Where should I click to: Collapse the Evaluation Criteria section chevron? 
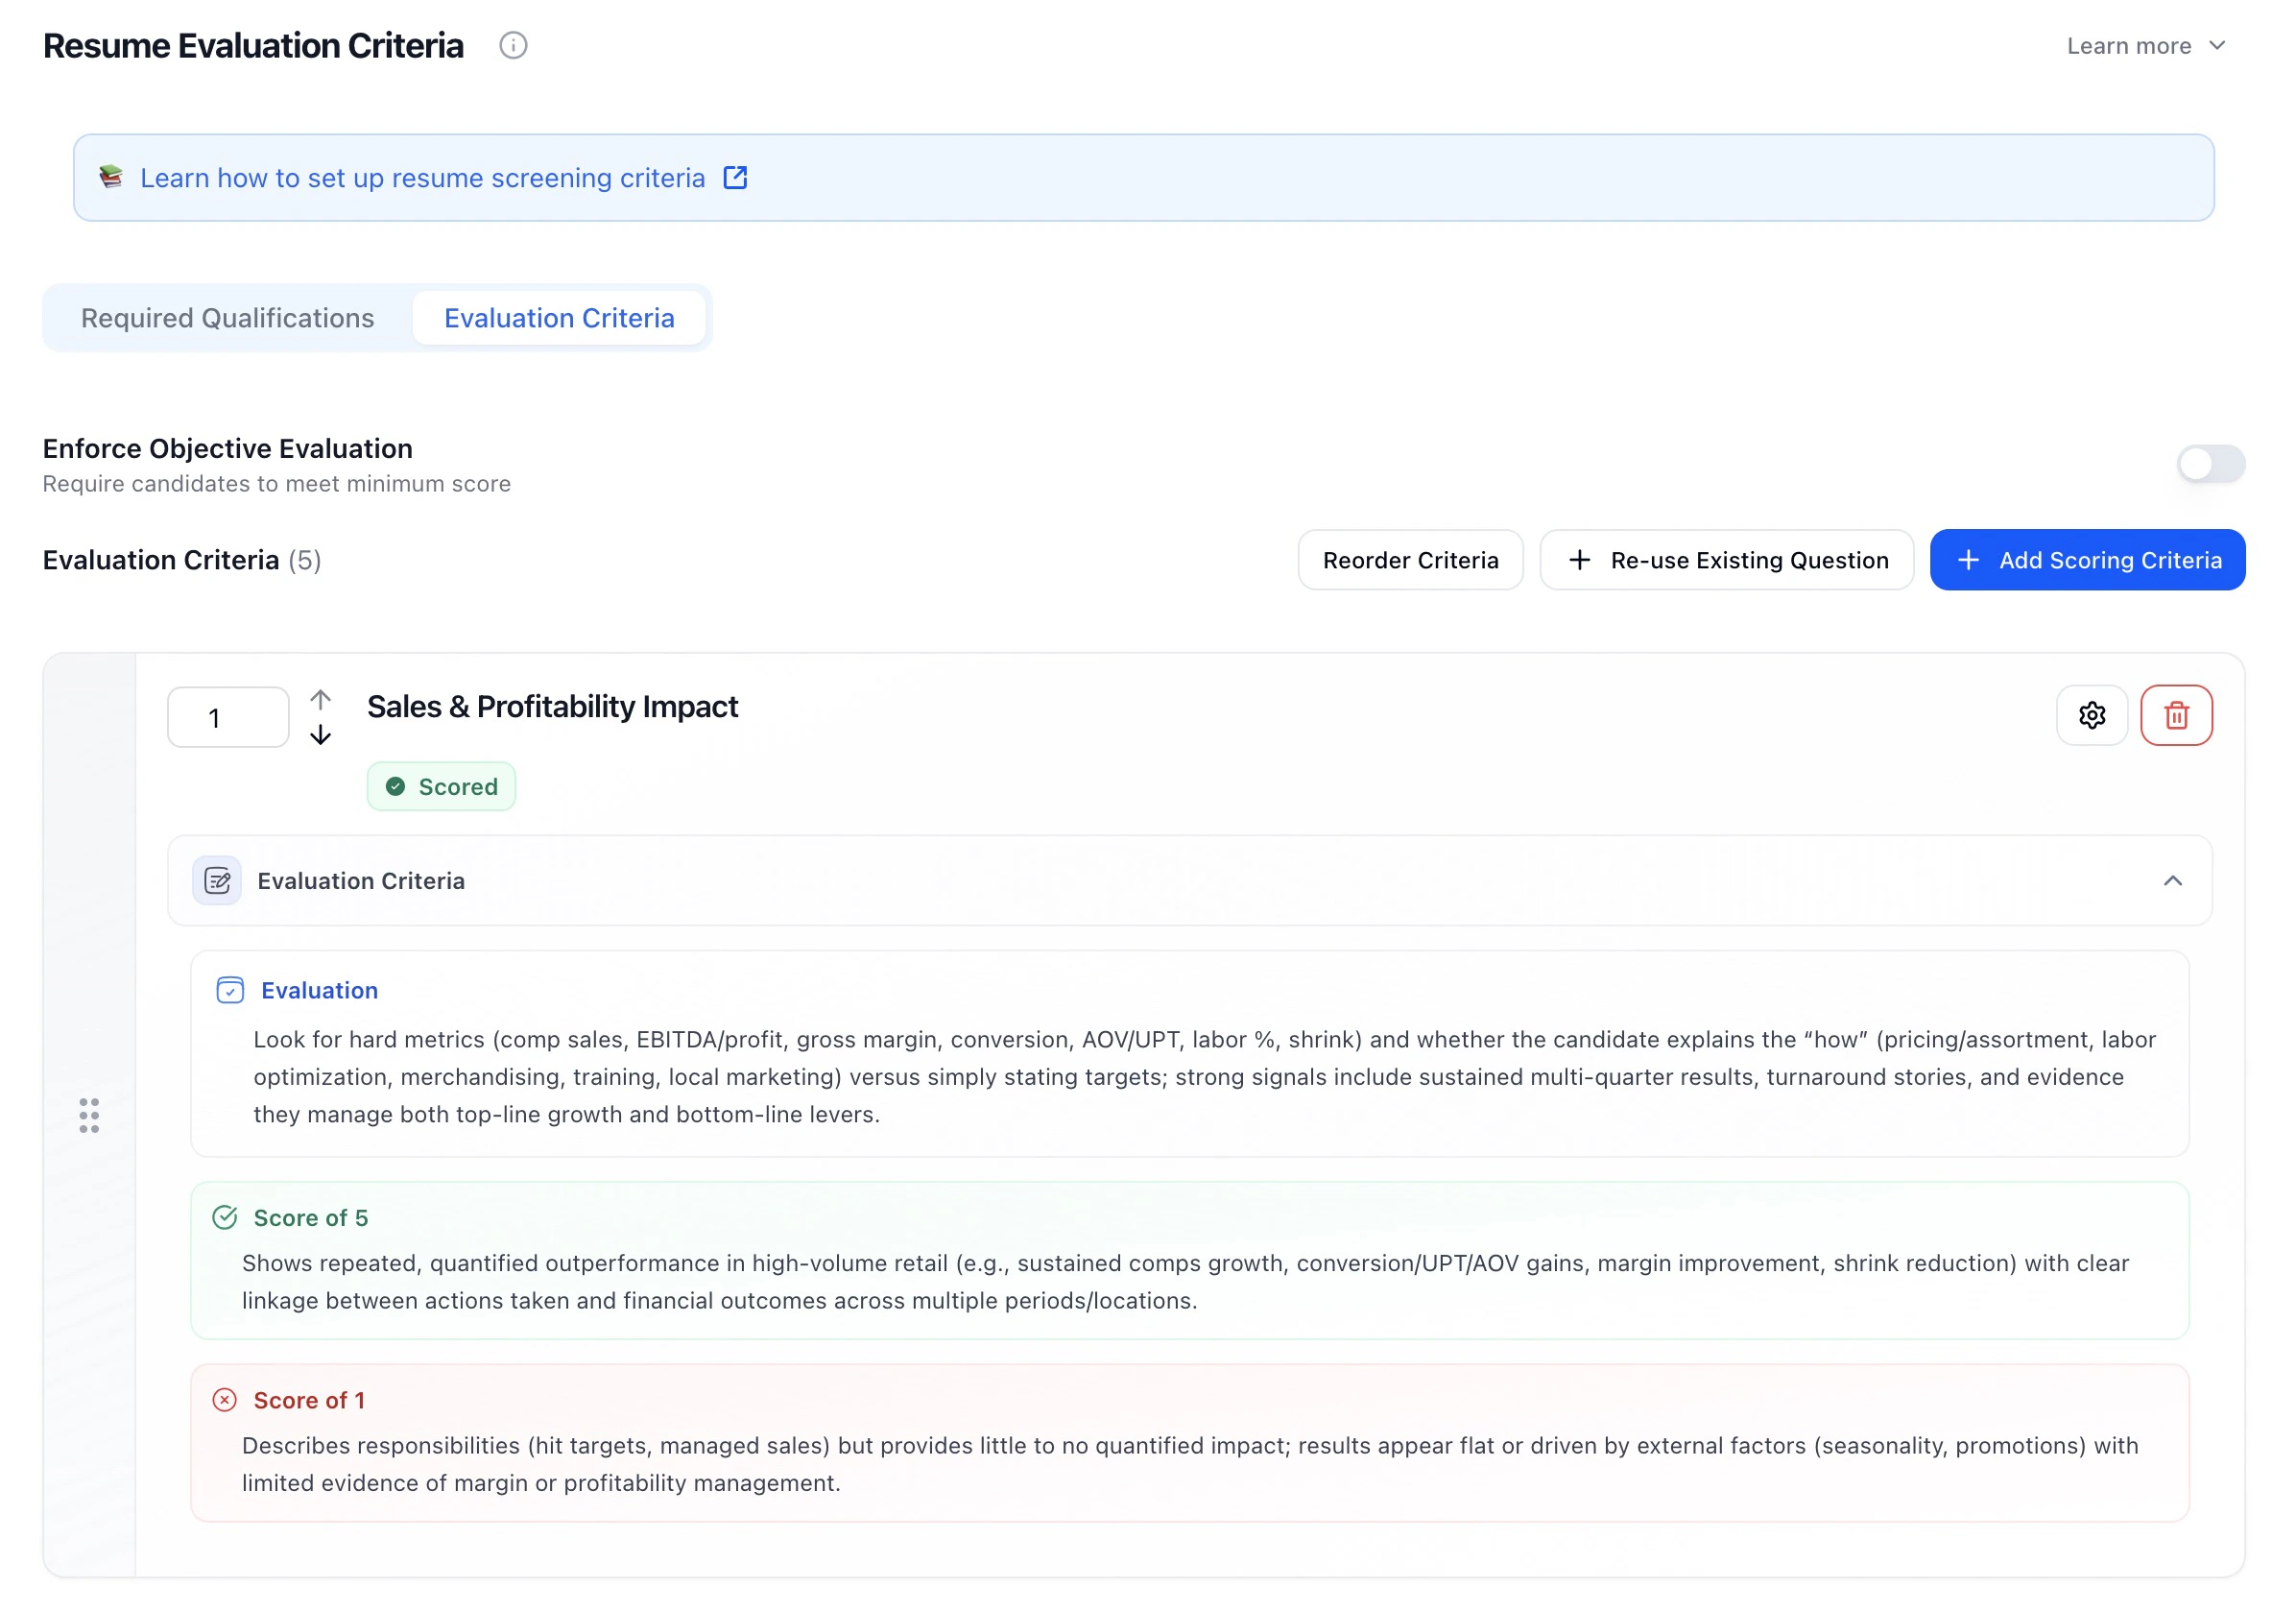click(2172, 881)
